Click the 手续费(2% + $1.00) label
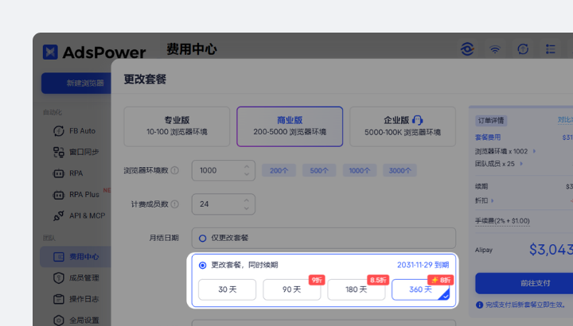 pyautogui.click(x=502, y=220)
